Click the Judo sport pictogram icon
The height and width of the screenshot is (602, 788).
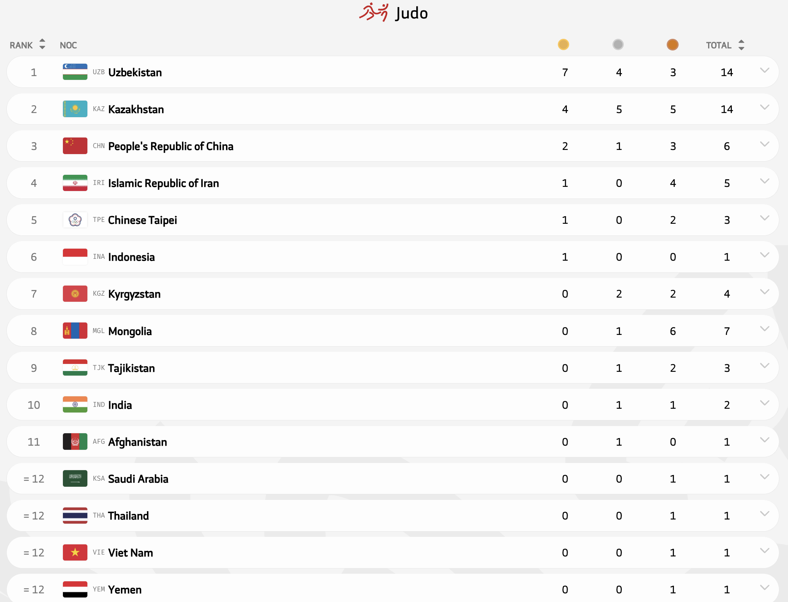[x=373, y=12]
